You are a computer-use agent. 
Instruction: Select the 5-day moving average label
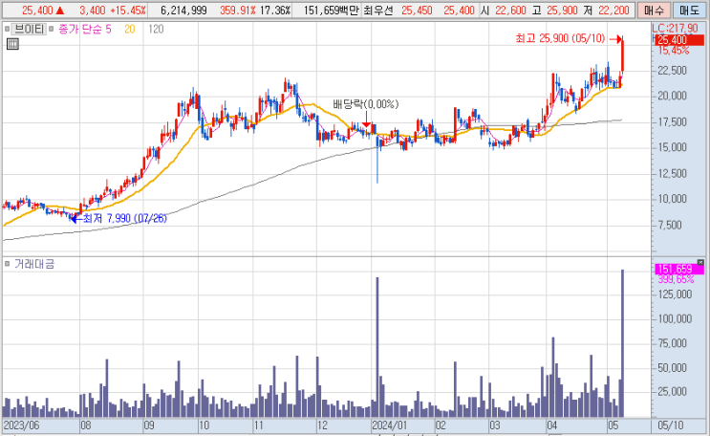point(108,30)
